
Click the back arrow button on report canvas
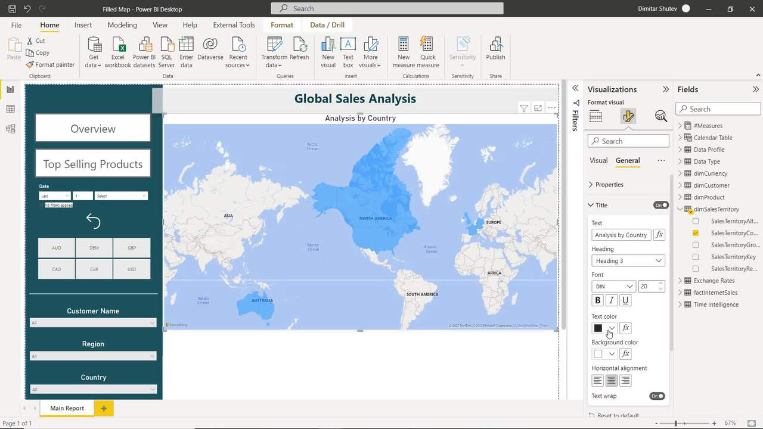tap(93, 221)
